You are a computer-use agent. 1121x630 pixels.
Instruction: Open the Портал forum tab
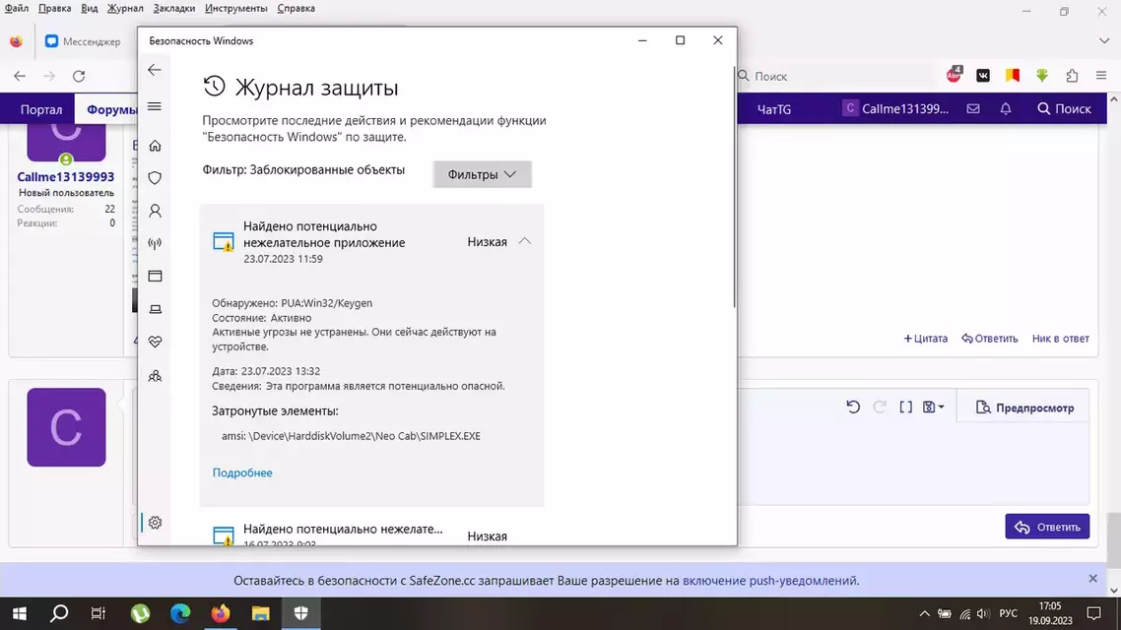coord(40,109)
